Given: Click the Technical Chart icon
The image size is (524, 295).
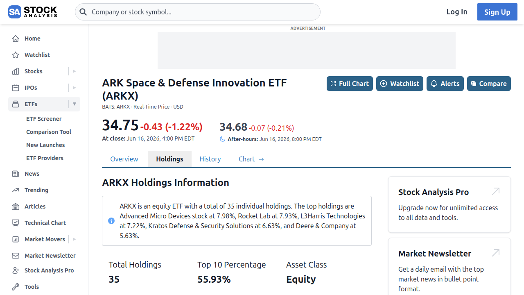Looking at the screenshot, I should pos(16,223).
